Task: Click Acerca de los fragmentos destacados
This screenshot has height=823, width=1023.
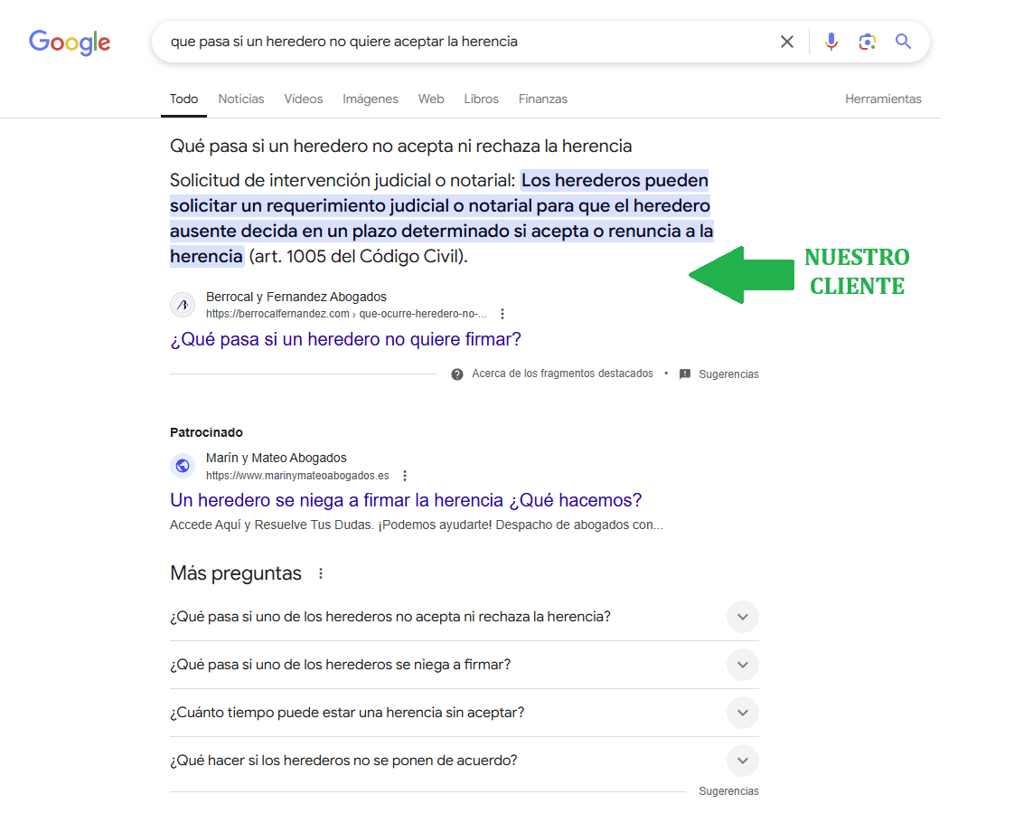Action: point(562,374)
